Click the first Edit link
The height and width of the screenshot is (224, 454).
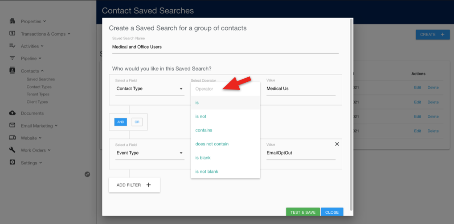pyautogui.click(x=417, y=88)
